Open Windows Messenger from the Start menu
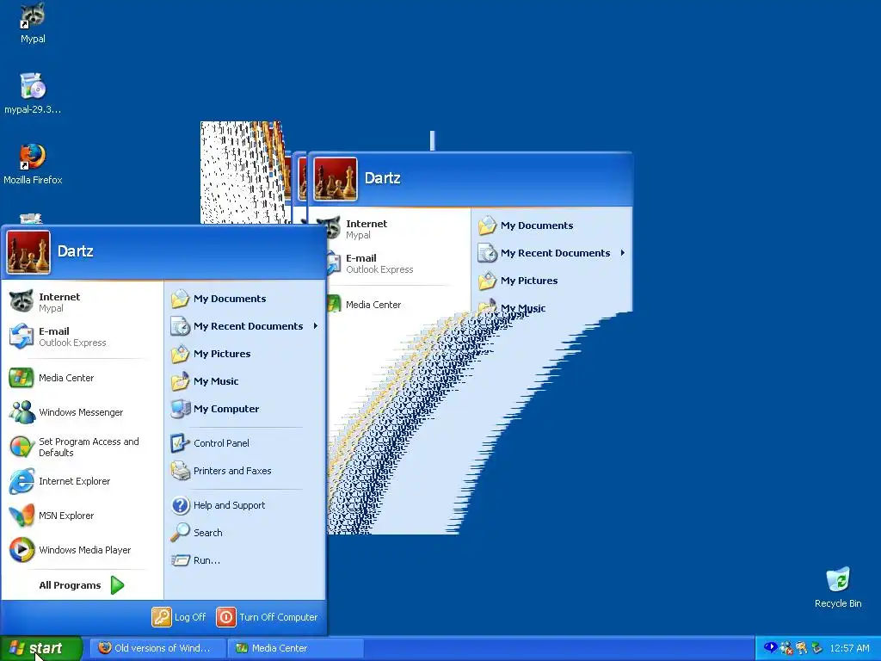 click(x=82, y=412)
